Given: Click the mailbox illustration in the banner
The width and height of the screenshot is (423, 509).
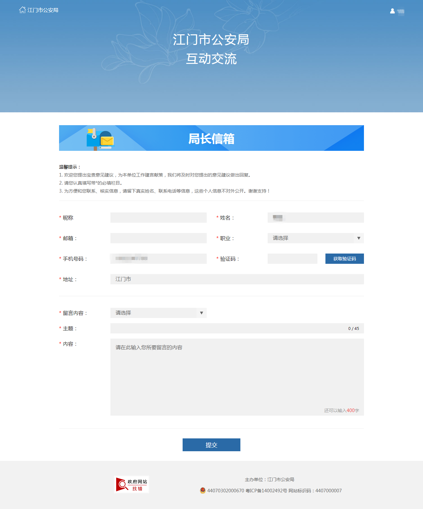Looking at the screenshot, I should tap(100, 139).
